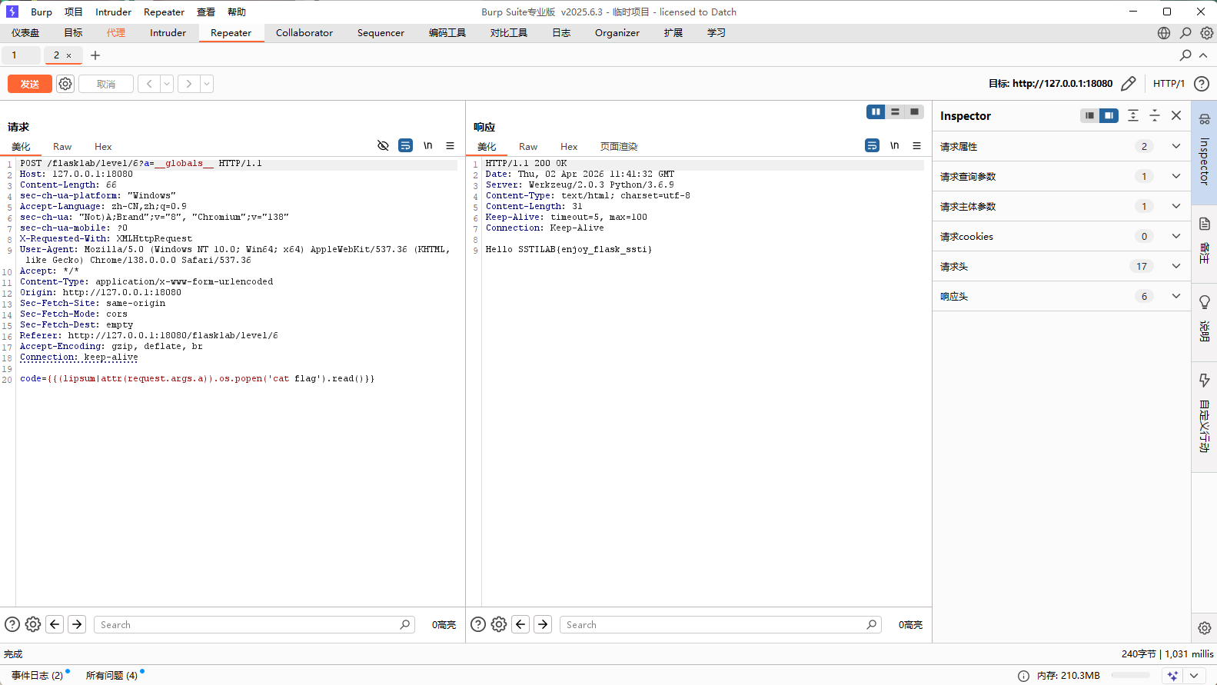This screenshot has width=1217, height=685.
Task: Open request editor hamburger menu
Action: 450,145
